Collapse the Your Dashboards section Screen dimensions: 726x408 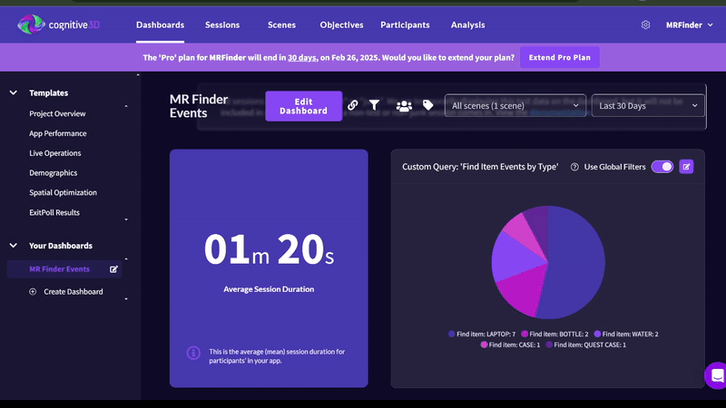pos(14,246)
